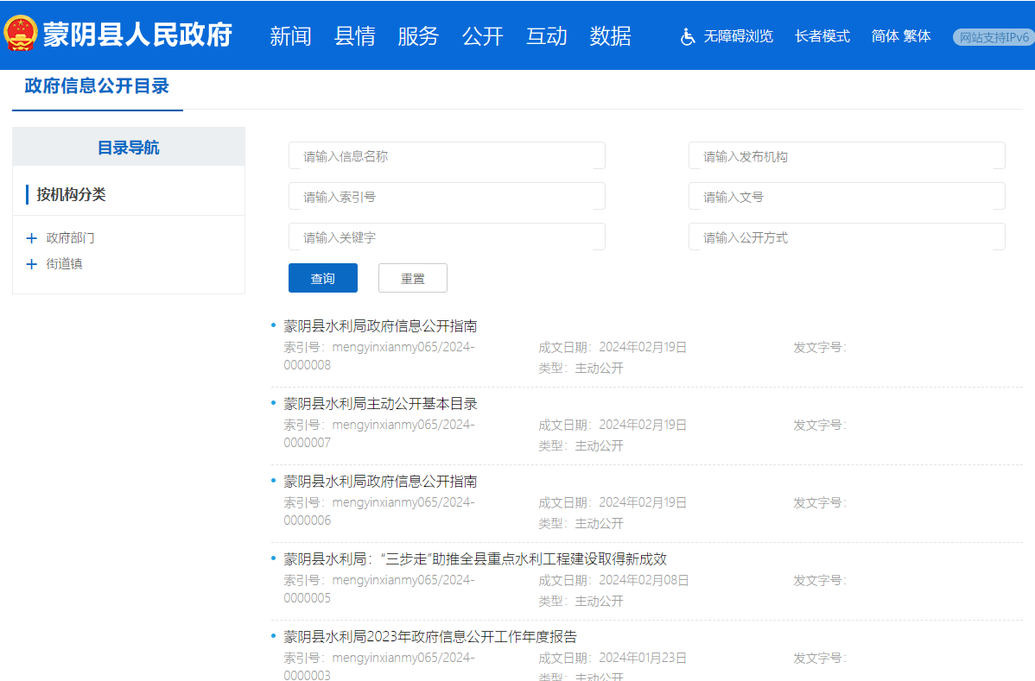Click the 请输入发布机构 input field
Image resolution: width=1035 pixels, height=681 pixels.
(846, 156)
